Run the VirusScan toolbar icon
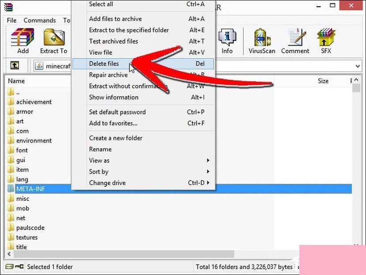 click(x=262, y=37)
